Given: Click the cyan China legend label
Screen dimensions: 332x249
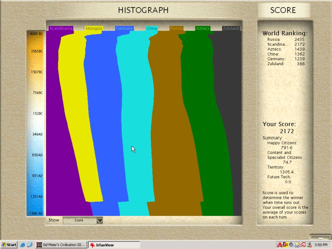Looking at the screenshot, I should (151, 29).
